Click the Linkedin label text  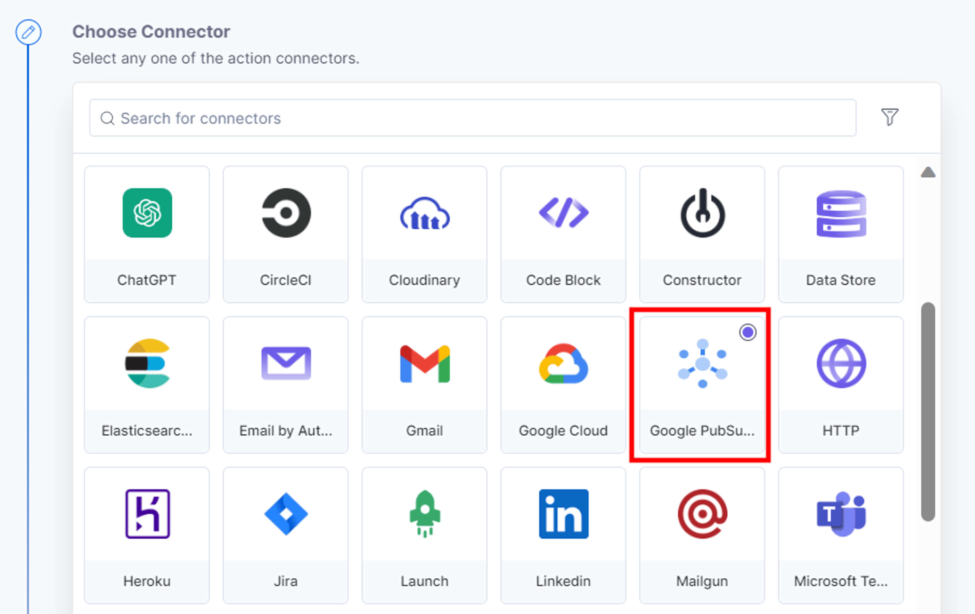[563, 581]
